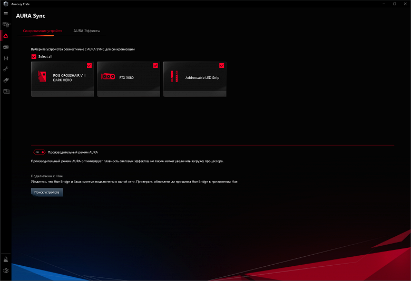Select the Addressable LED Strip card label
The height and width of the screenshot is (281, 411).
pyautogui.click(x=202, y=78)
